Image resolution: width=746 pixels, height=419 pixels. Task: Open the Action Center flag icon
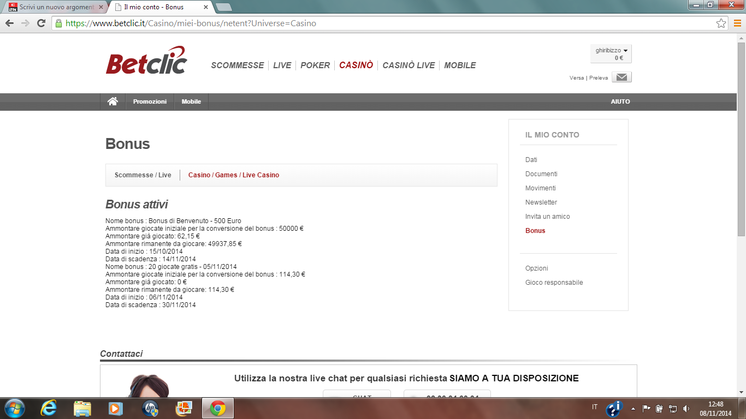pyautogui.click(x=646, y=408)
